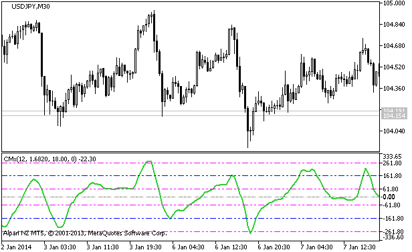Click the 2 Jan 2014 time label
The width and height of the screenshot is (412, 252).
[x=16, y=247]
